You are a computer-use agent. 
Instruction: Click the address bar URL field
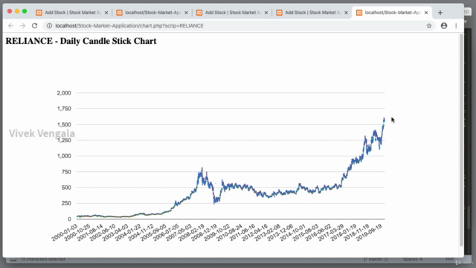239,26
